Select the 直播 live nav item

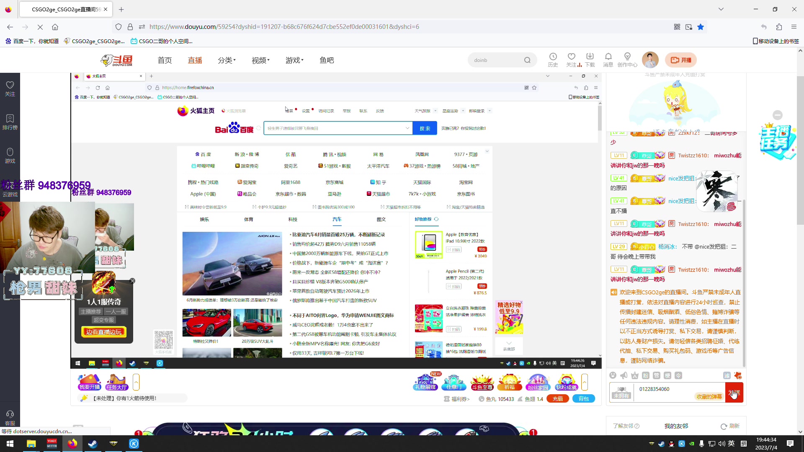tap(195, 60)
